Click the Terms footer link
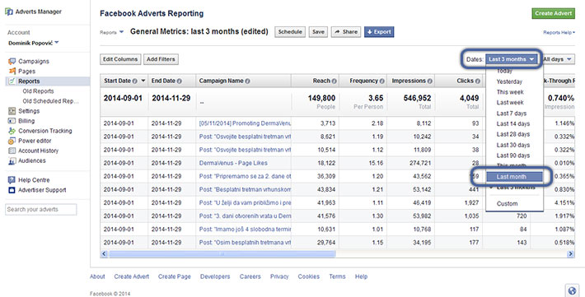The width and height of the screenshot is (585, 297). point(337,276)
